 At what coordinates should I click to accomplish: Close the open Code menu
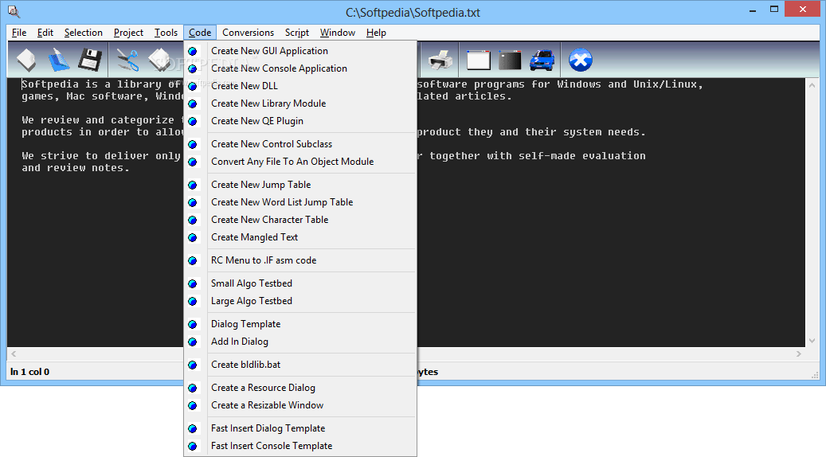click(x=200, y=33)
